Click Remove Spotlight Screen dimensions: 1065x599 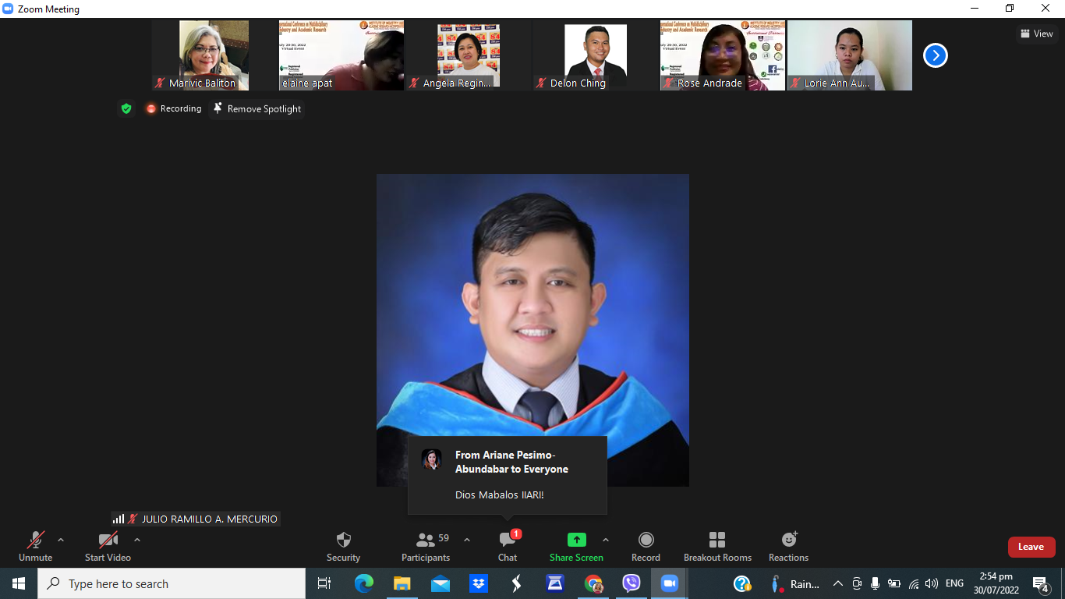tap(257, 108)
